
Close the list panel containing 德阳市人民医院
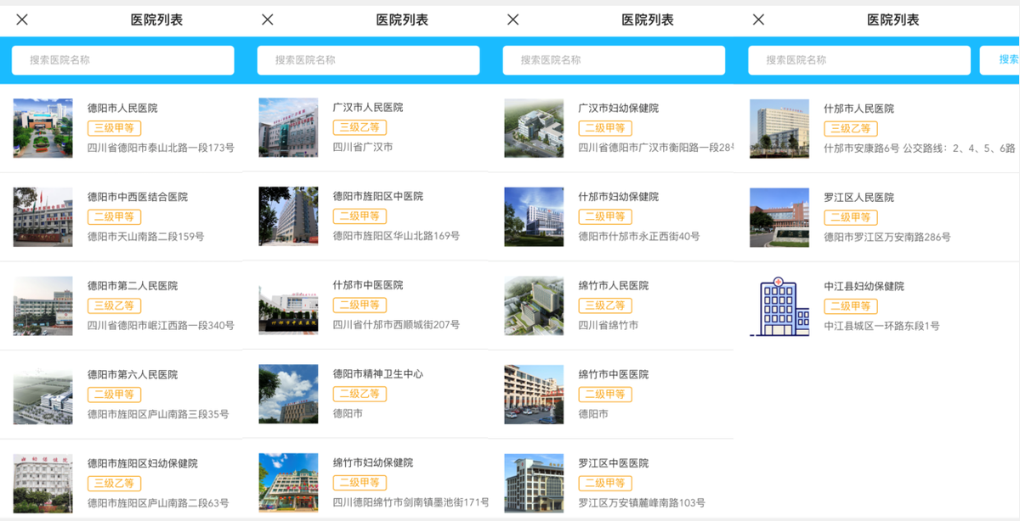point(22,20)
